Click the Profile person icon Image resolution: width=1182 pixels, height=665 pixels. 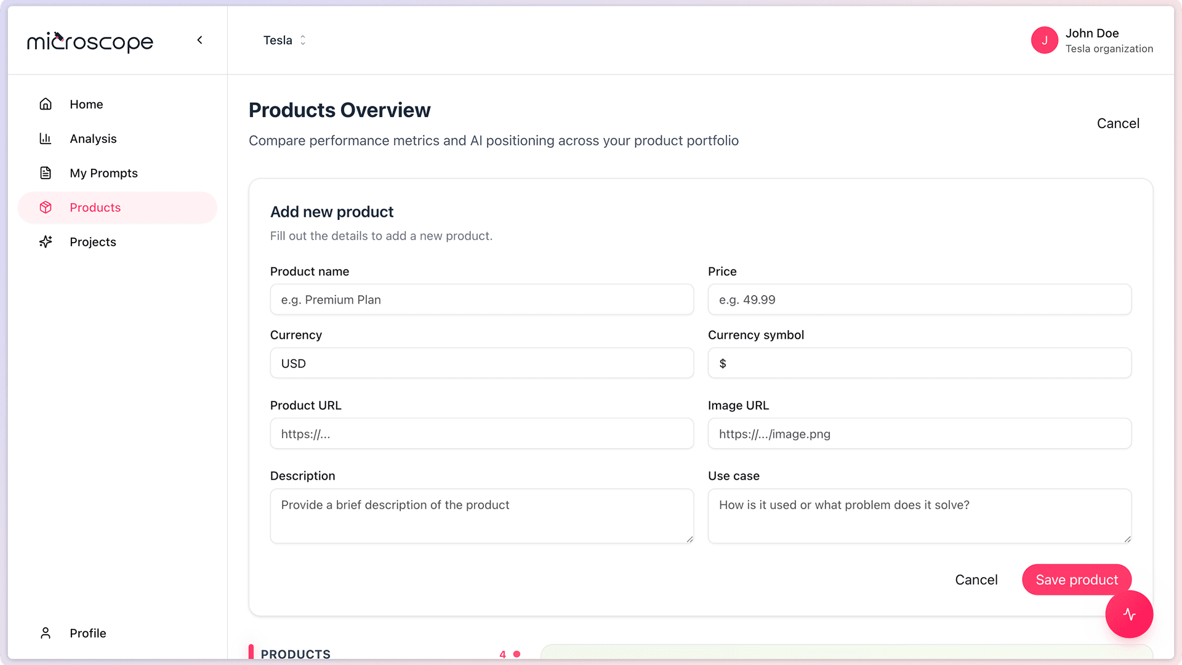[46, 633]
